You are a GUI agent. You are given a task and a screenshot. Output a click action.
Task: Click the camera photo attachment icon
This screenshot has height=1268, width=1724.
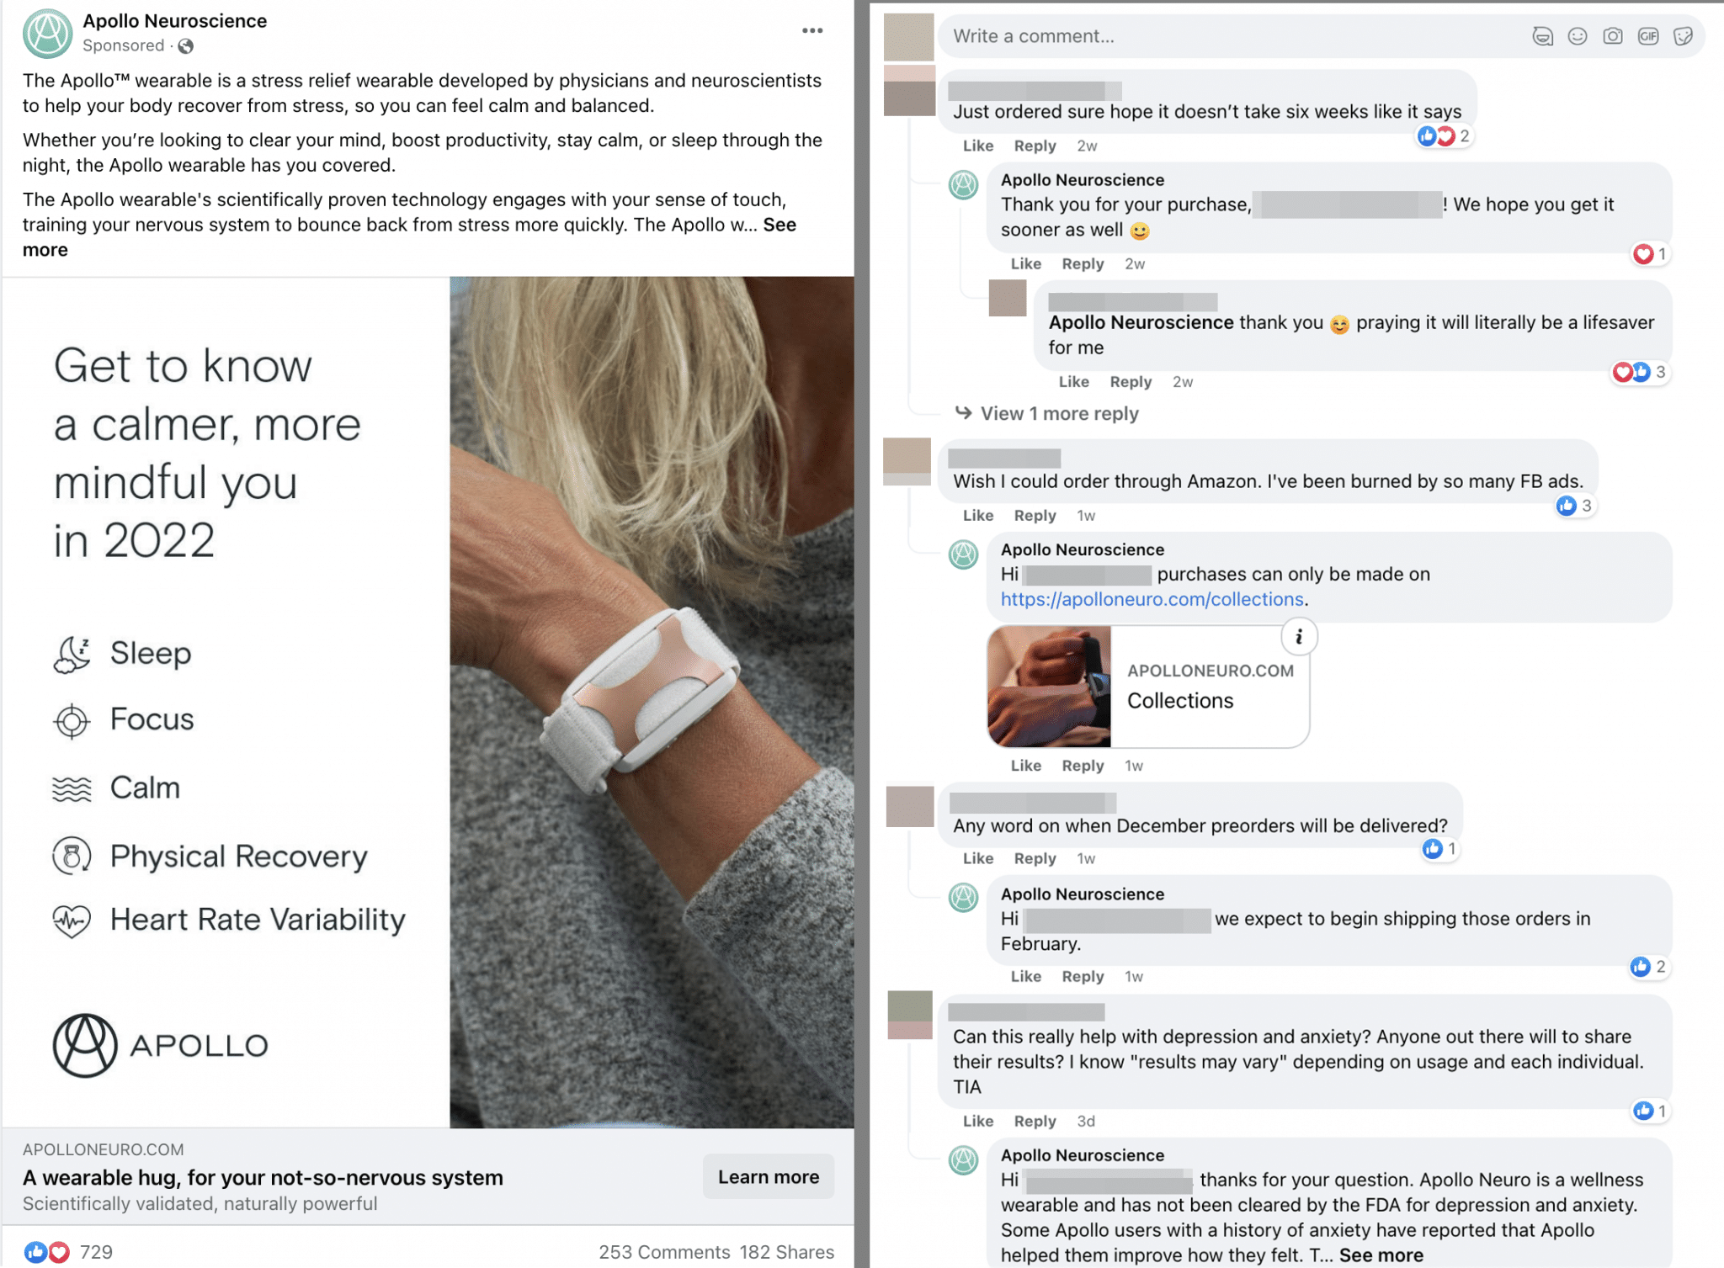point(1612,36)
